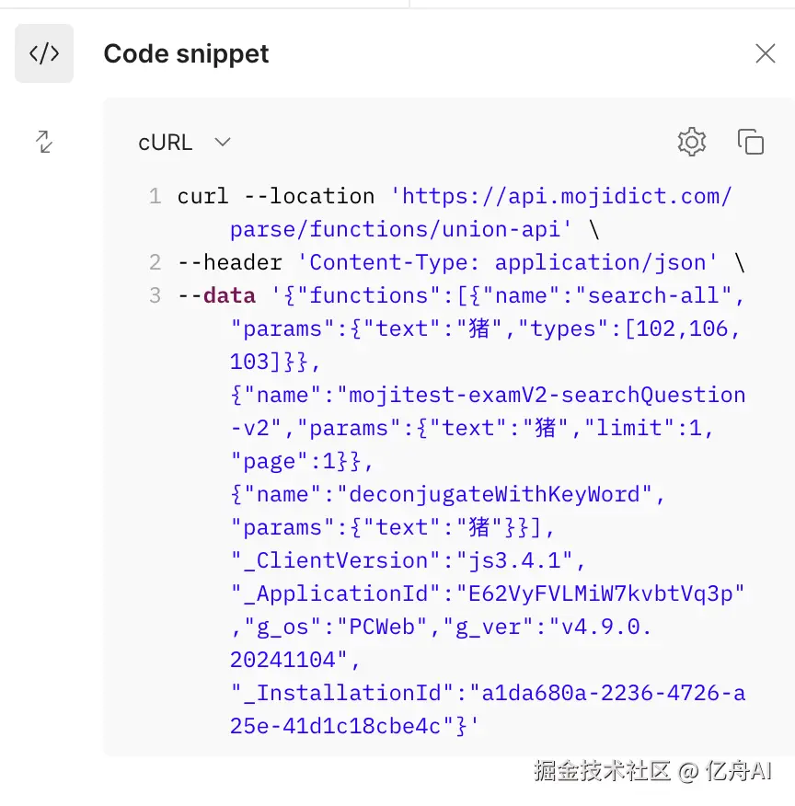Click the chevron beside cURL

(x=222, y=143)
